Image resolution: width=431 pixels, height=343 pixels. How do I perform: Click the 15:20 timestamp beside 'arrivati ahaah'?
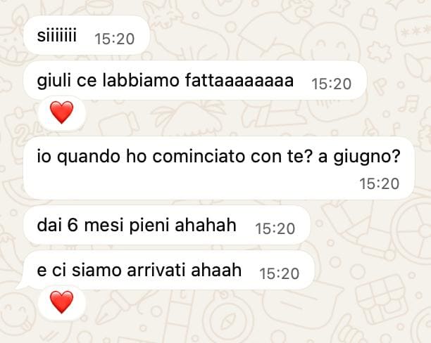click(x=280, y=274)
